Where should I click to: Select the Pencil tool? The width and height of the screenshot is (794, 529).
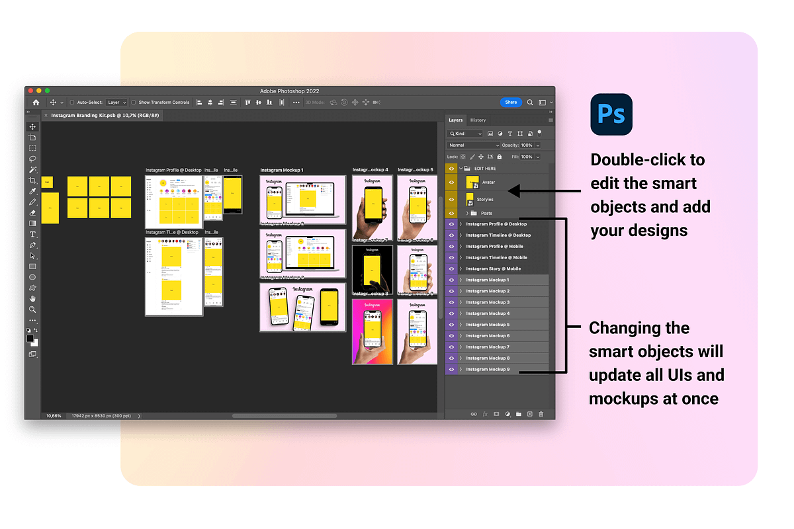pyautogui.click(x=32, y=202)
